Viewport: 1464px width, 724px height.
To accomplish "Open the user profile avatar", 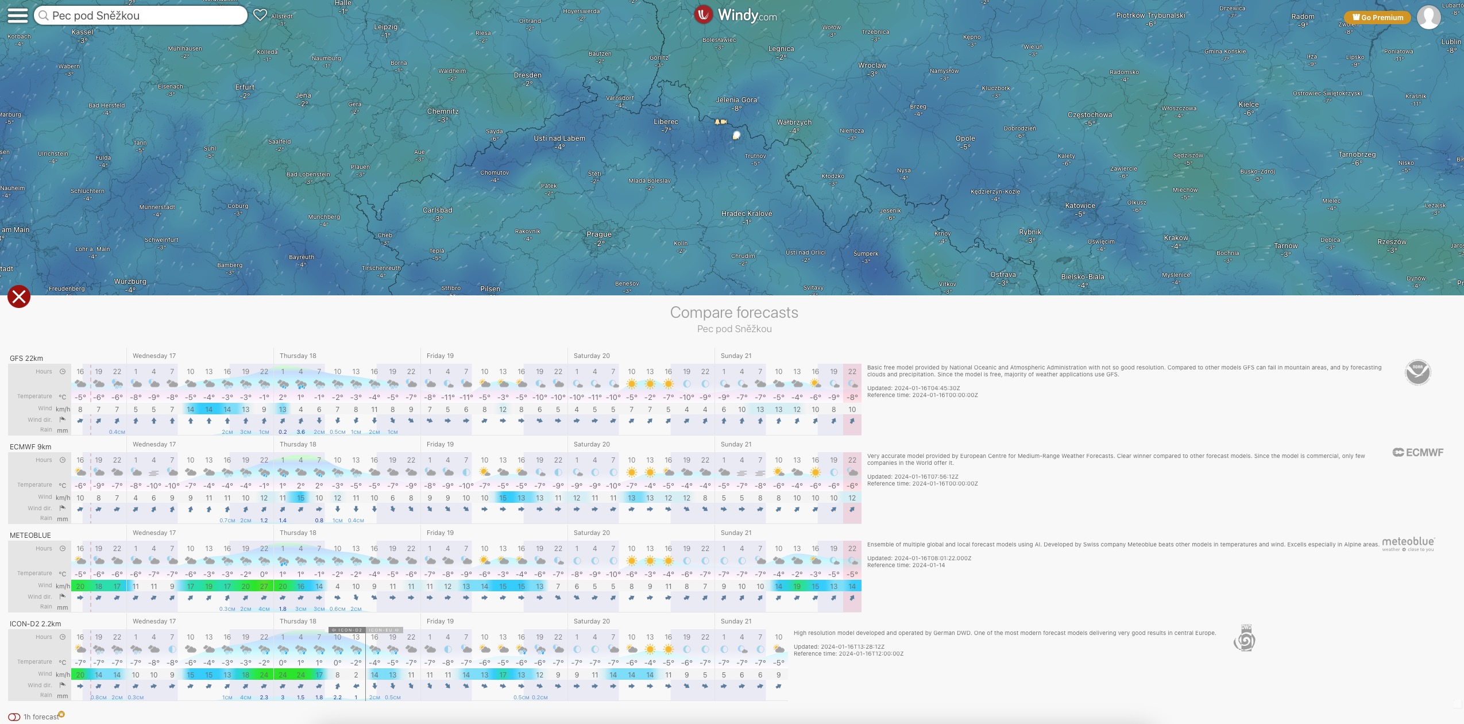I will click(x=1428, y=17).
